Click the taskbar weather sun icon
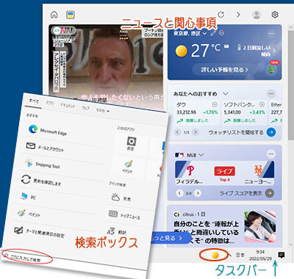This screenshot has height=279, width=294. (215, 255)
